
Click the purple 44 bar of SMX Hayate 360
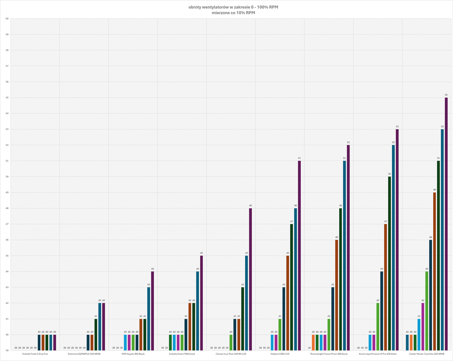tap(152, 311)
